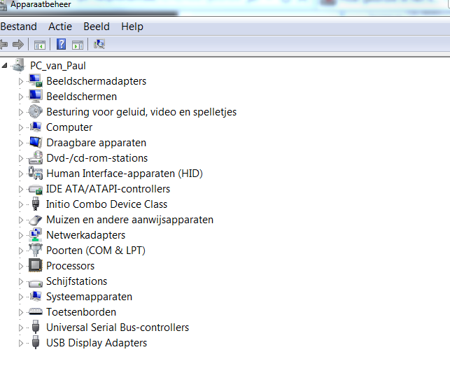Click the Beeldschermen monitor icon
The width and height of the screenshot is (450, 366).
point(36,96)
